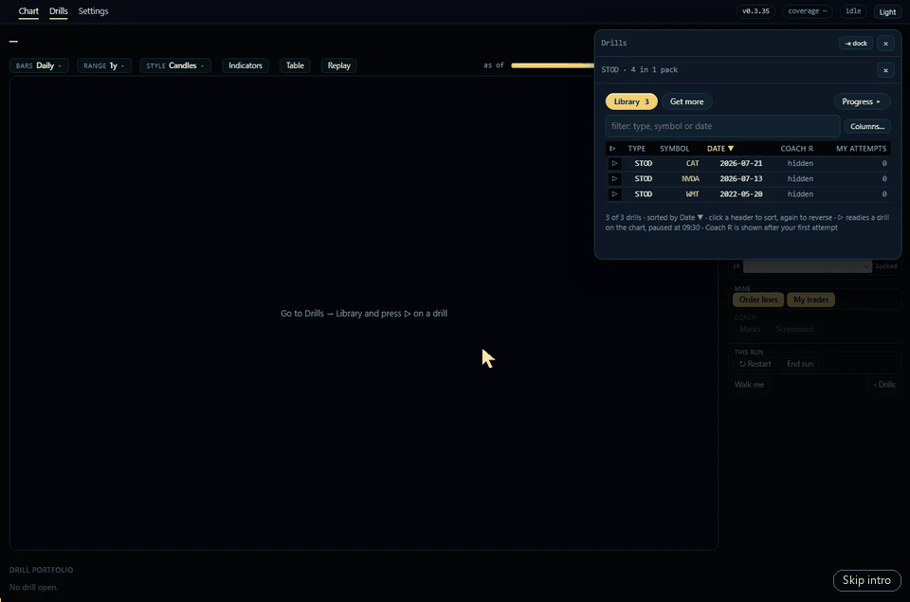Sort drills by Symbol column
Image resolution: width=910 pixels, height=602 pixels.
coord(674,149)
